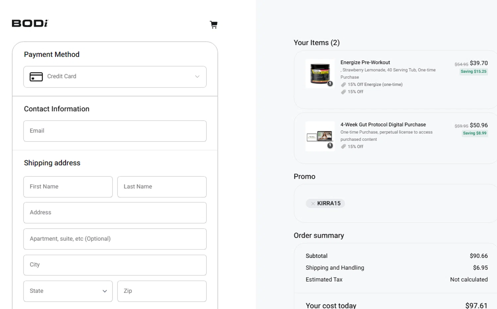Click the Email input field
Image resolution: width=497 pixels, height=309 pixels.
pyautogui.click(x=115, y=131)
